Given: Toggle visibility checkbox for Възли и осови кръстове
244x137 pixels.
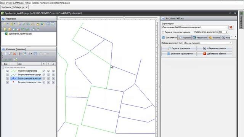Looking at the screenshot, I should pyautogui.click(x=7, y=82).
